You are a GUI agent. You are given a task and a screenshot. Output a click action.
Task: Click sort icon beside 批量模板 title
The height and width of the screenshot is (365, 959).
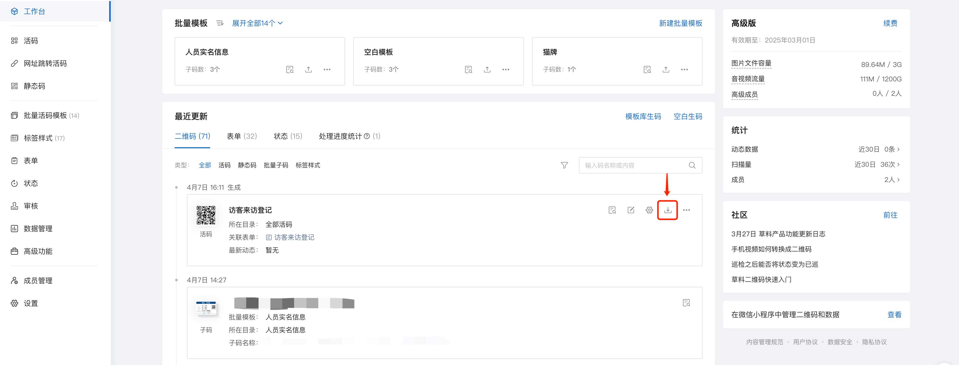coord(220,23)
